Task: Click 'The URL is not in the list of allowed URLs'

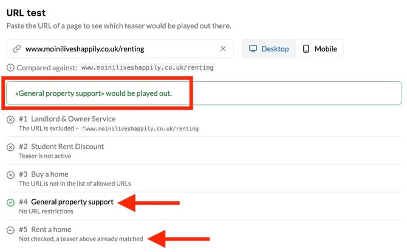Action: [75, 184]
